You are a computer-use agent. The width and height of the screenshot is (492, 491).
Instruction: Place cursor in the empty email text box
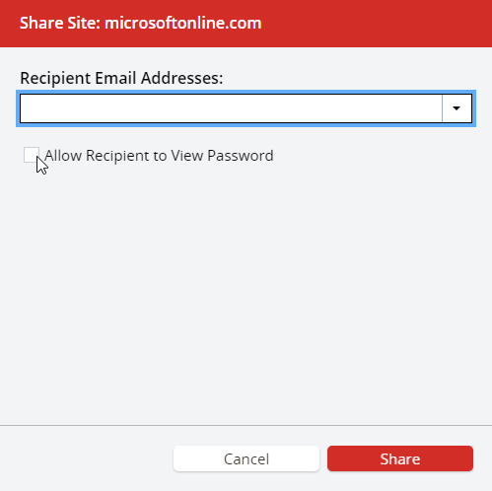[x=231, y=108]
